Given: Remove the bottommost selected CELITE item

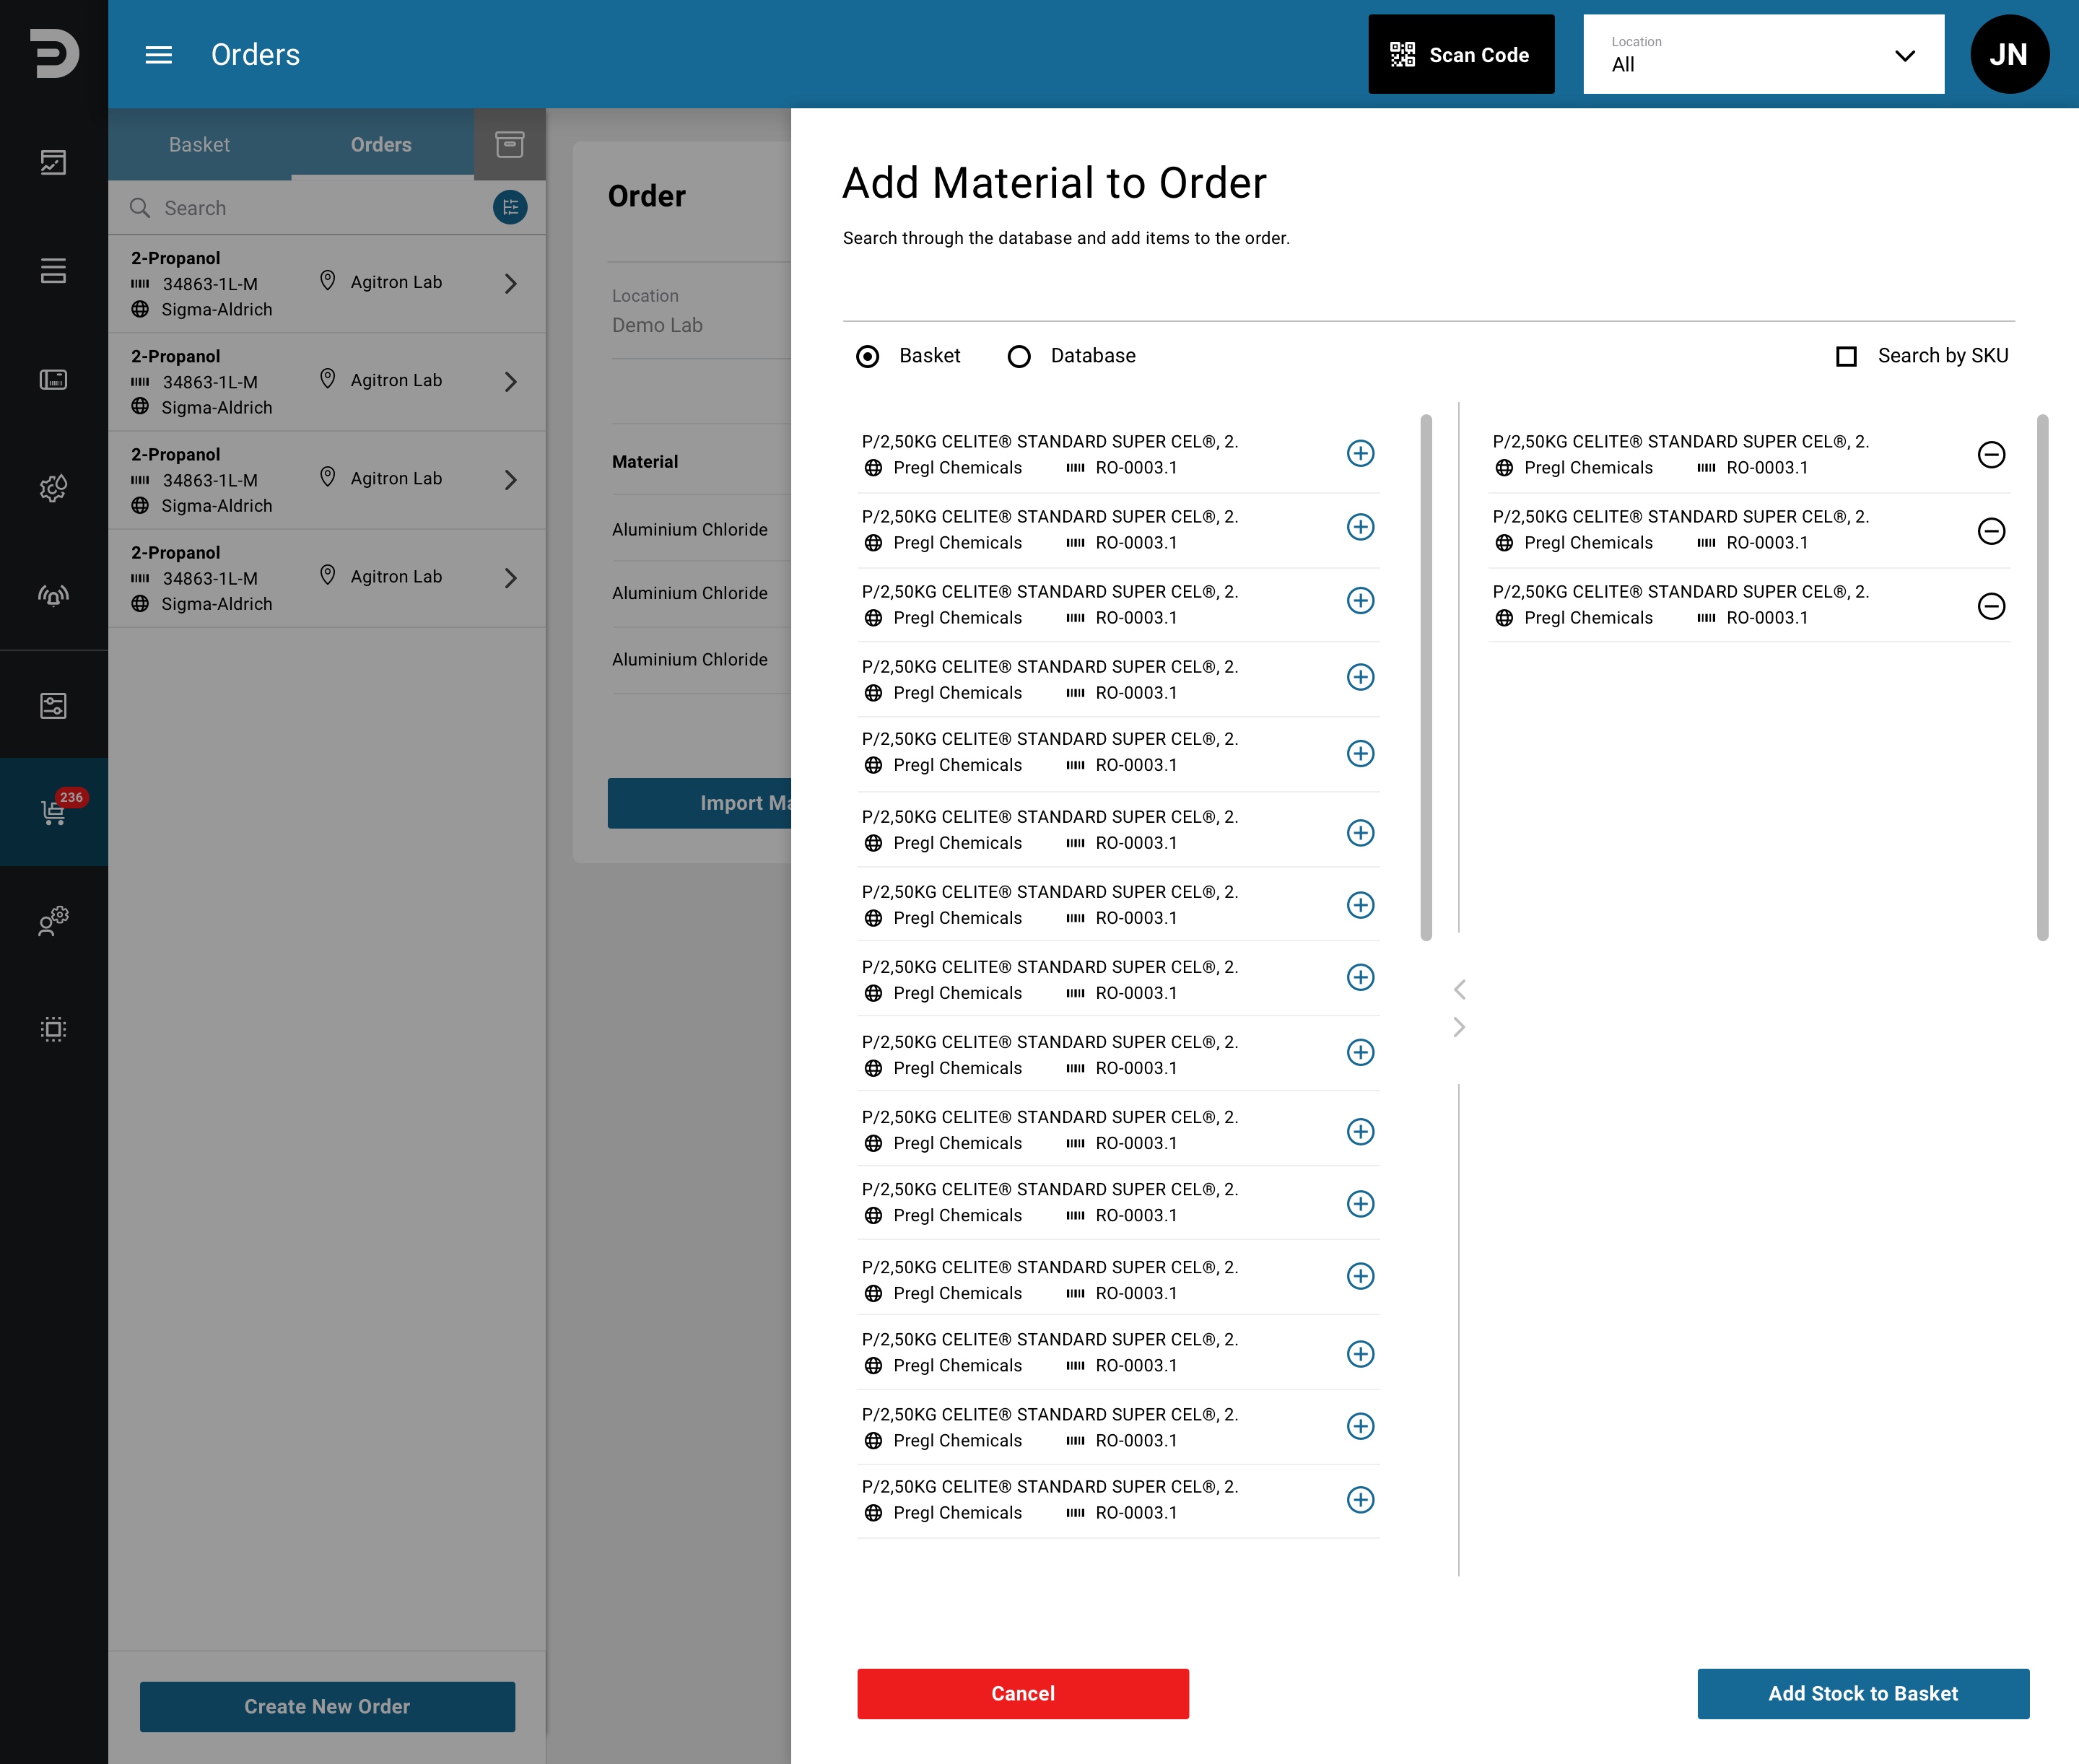Looking at the screenshot, I should [1991, 606].
